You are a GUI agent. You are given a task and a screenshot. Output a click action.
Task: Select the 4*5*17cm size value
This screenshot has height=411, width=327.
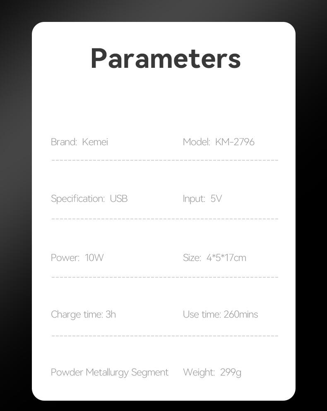(x=226, y=258)
